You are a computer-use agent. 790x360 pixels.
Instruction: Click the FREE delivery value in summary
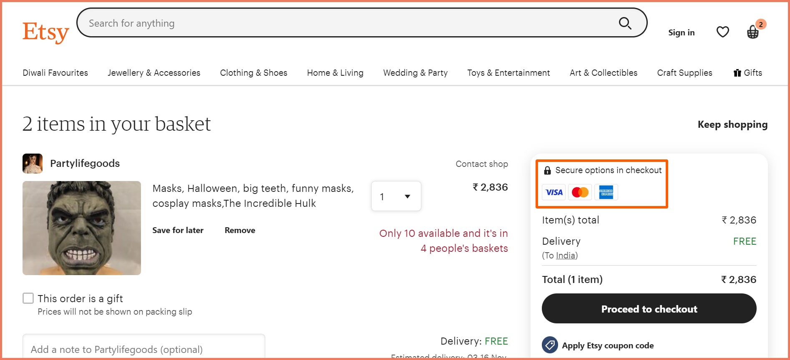[745, 241]
